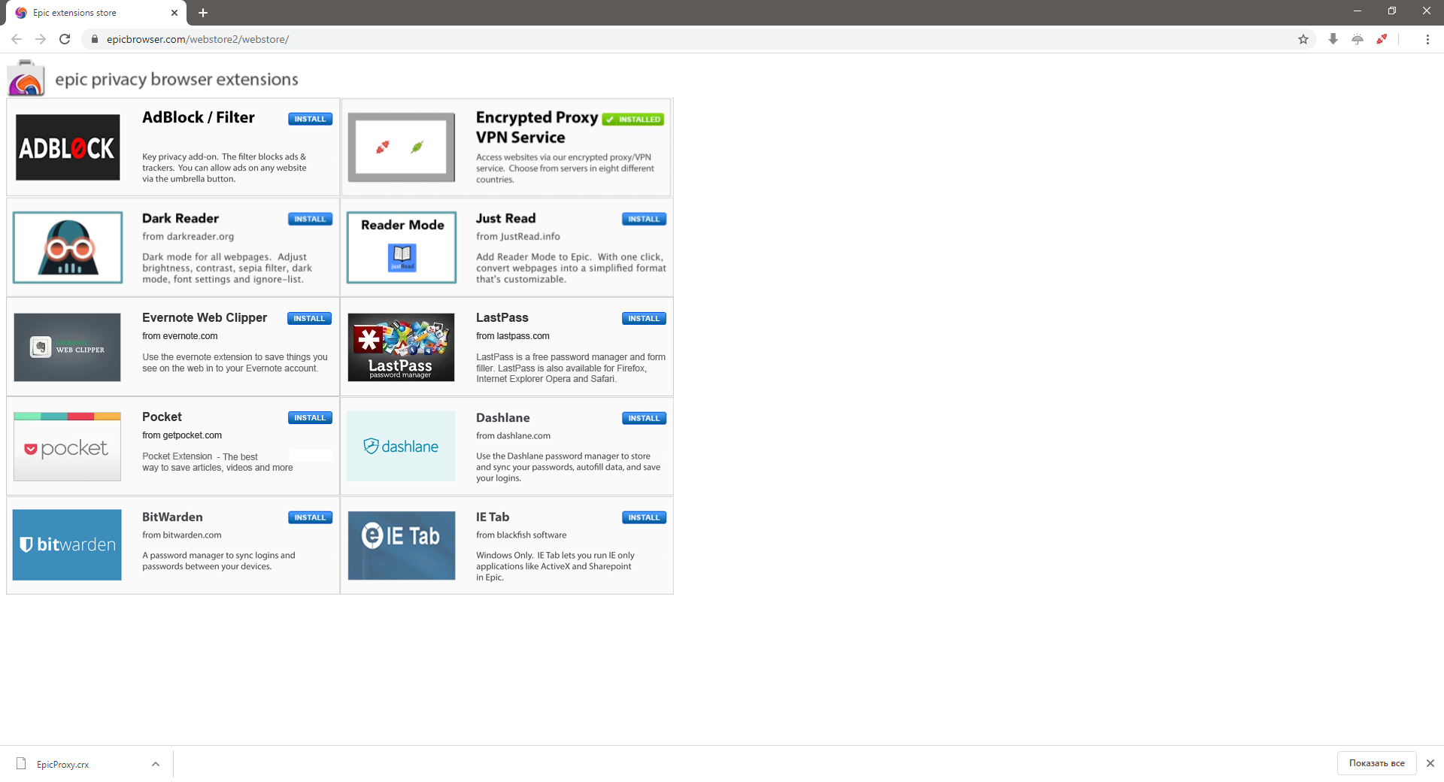The width and height of the screenshot is (1444, 782).
Task: Open the browser three-dot menu
Action: [x=1427, y=39]
